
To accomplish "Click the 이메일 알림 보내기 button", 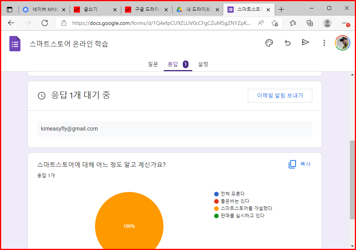I will click(x=280, y=96).
